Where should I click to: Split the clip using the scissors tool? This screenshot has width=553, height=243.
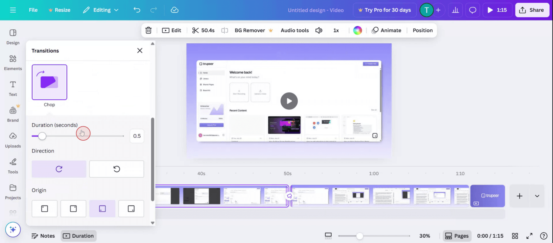click(195, 30)
